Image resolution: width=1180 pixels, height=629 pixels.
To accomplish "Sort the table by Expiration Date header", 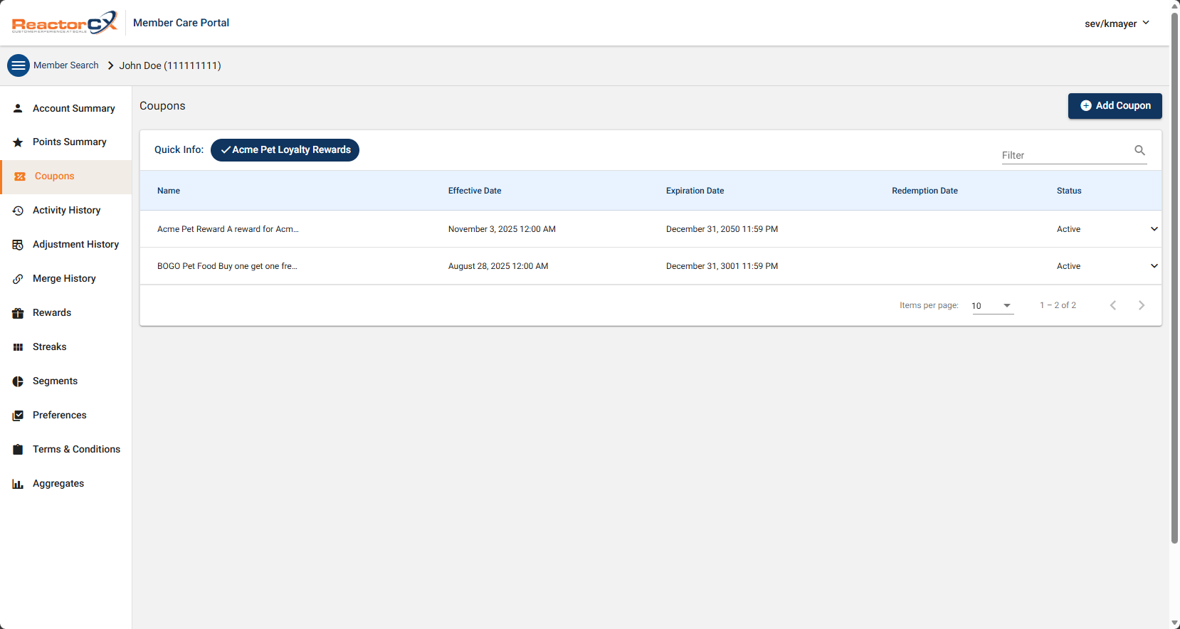I will 695,191.
